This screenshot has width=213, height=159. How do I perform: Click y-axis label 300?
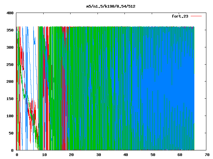point(10,47)
